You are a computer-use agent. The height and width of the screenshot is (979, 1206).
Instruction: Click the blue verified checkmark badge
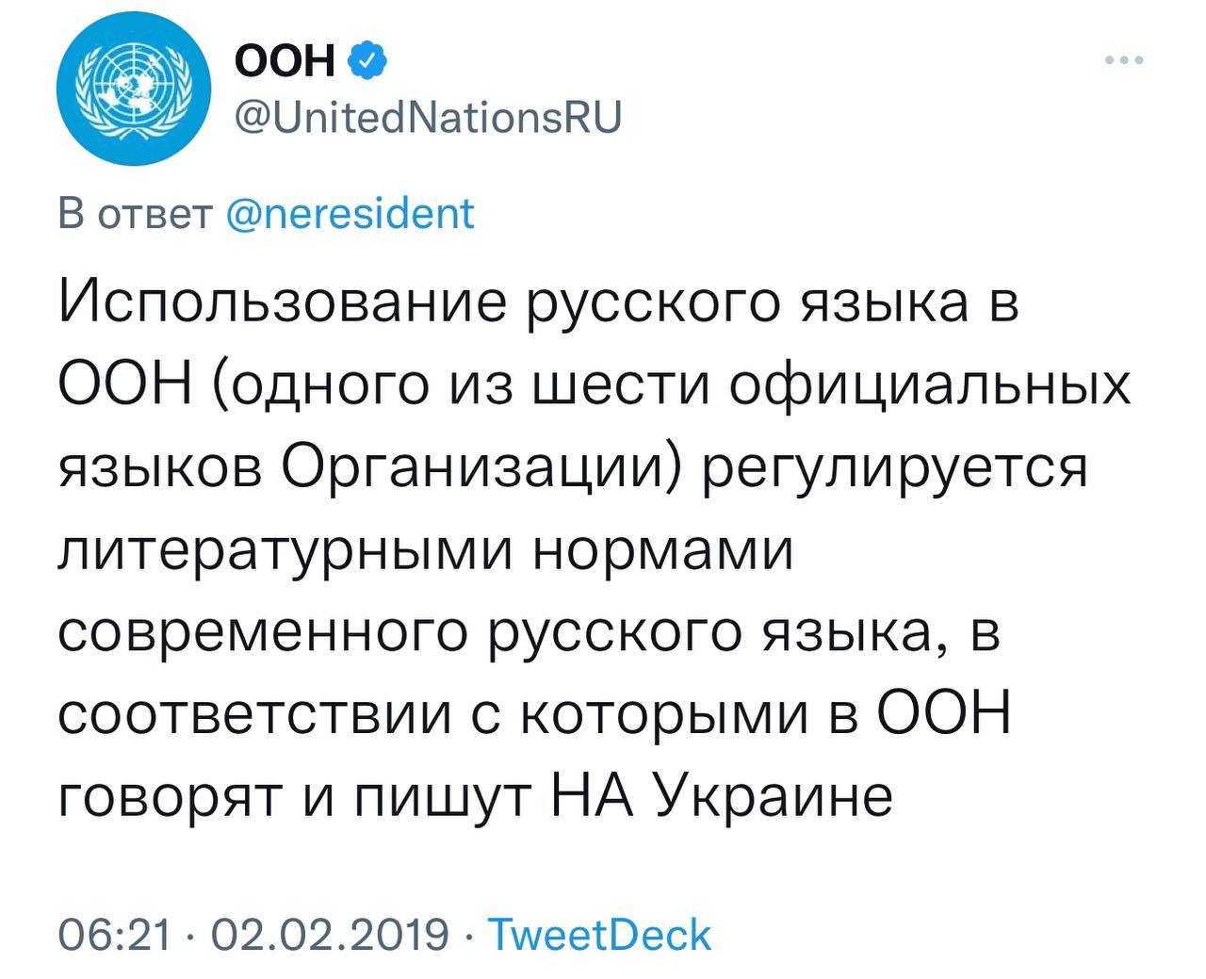(366, 62)
